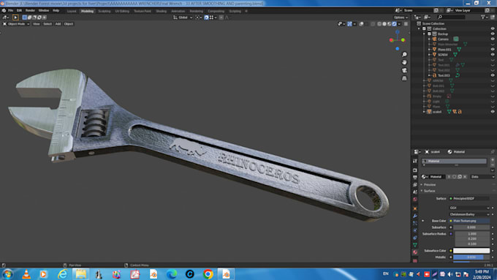Hide Plane.001 eye icon
This screenshot has height=280, width=497.
pyautogui.click(x=493, y=50)
